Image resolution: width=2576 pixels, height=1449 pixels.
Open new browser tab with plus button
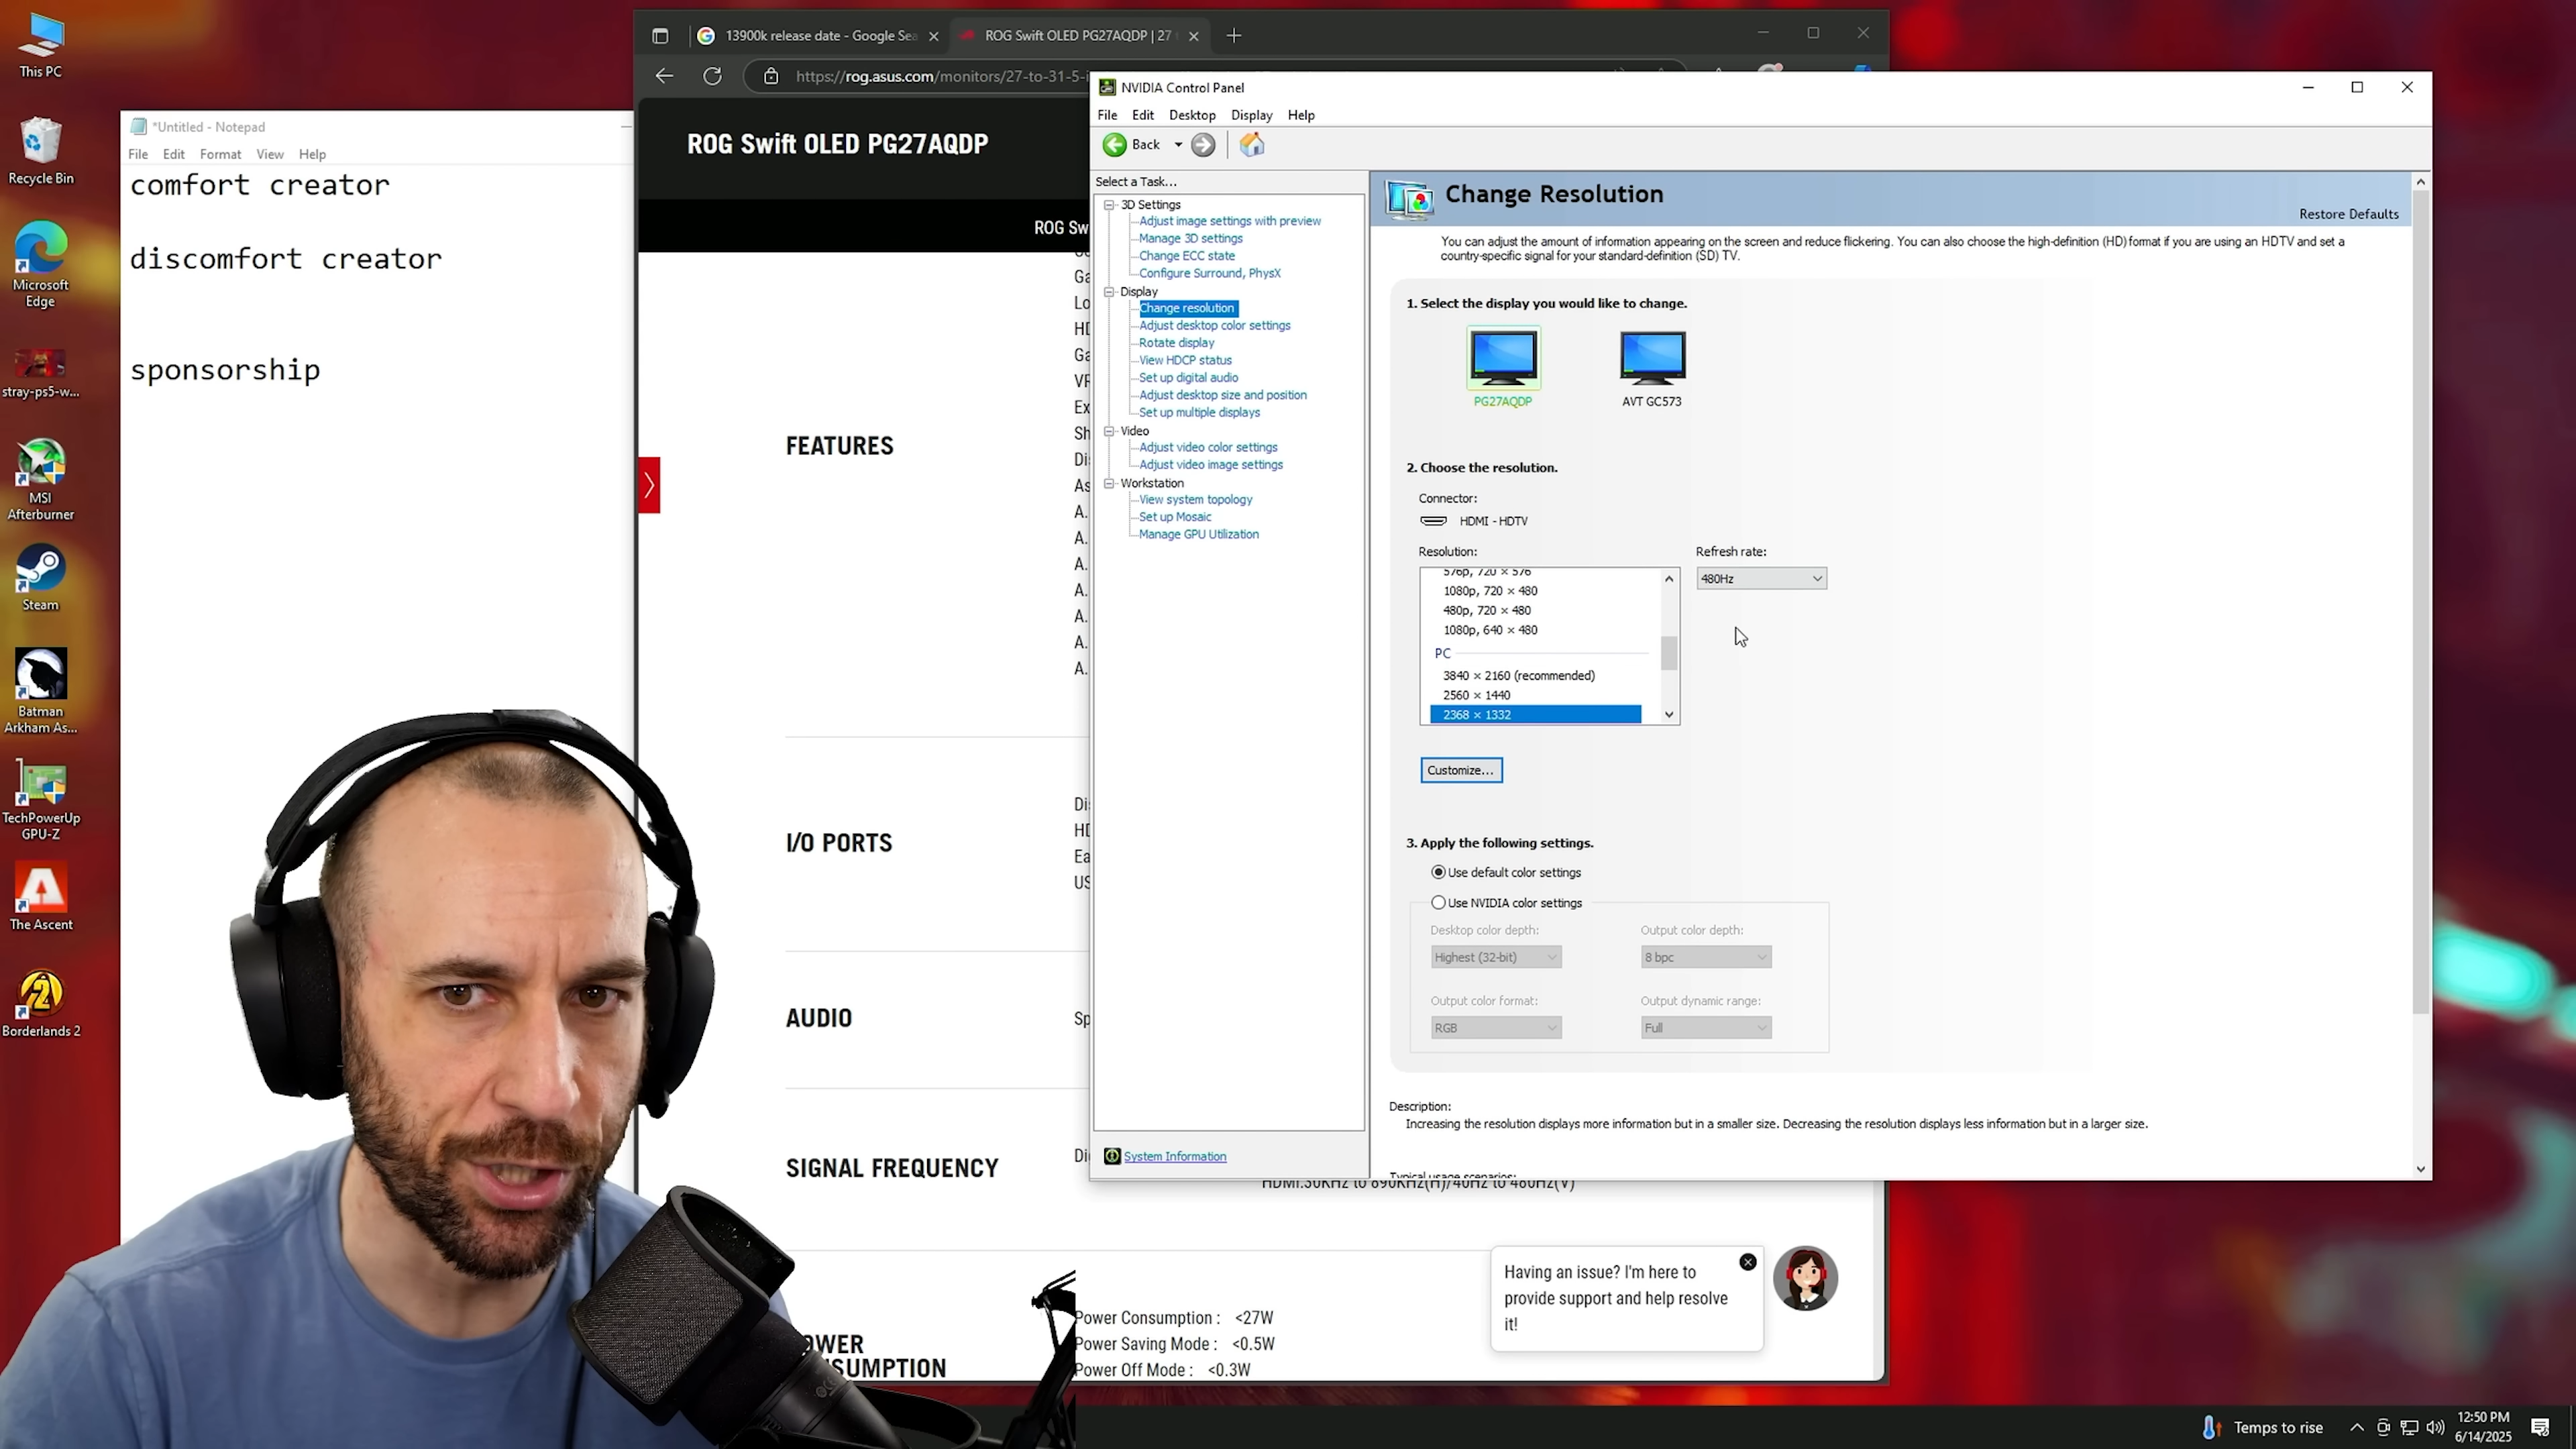[1234, 36]
